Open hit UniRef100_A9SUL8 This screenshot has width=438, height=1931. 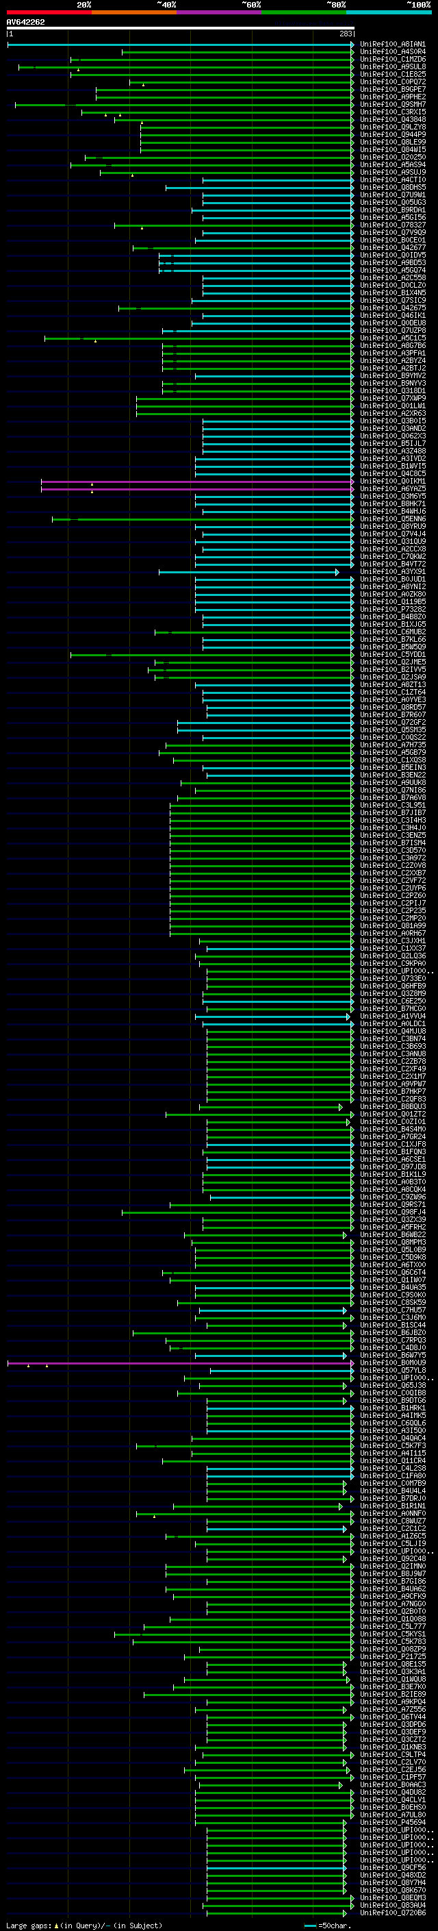(393, 67)
